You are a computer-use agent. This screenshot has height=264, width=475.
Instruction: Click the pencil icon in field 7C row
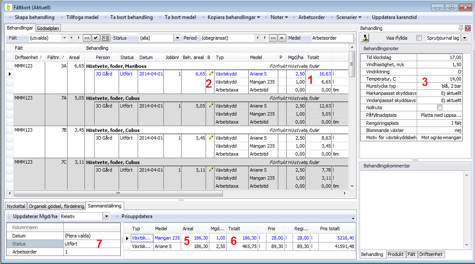click(x=211, y=170)
